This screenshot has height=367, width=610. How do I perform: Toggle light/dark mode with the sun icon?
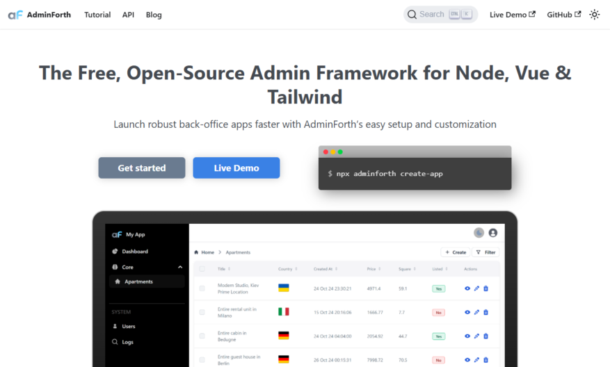(594, 15)
